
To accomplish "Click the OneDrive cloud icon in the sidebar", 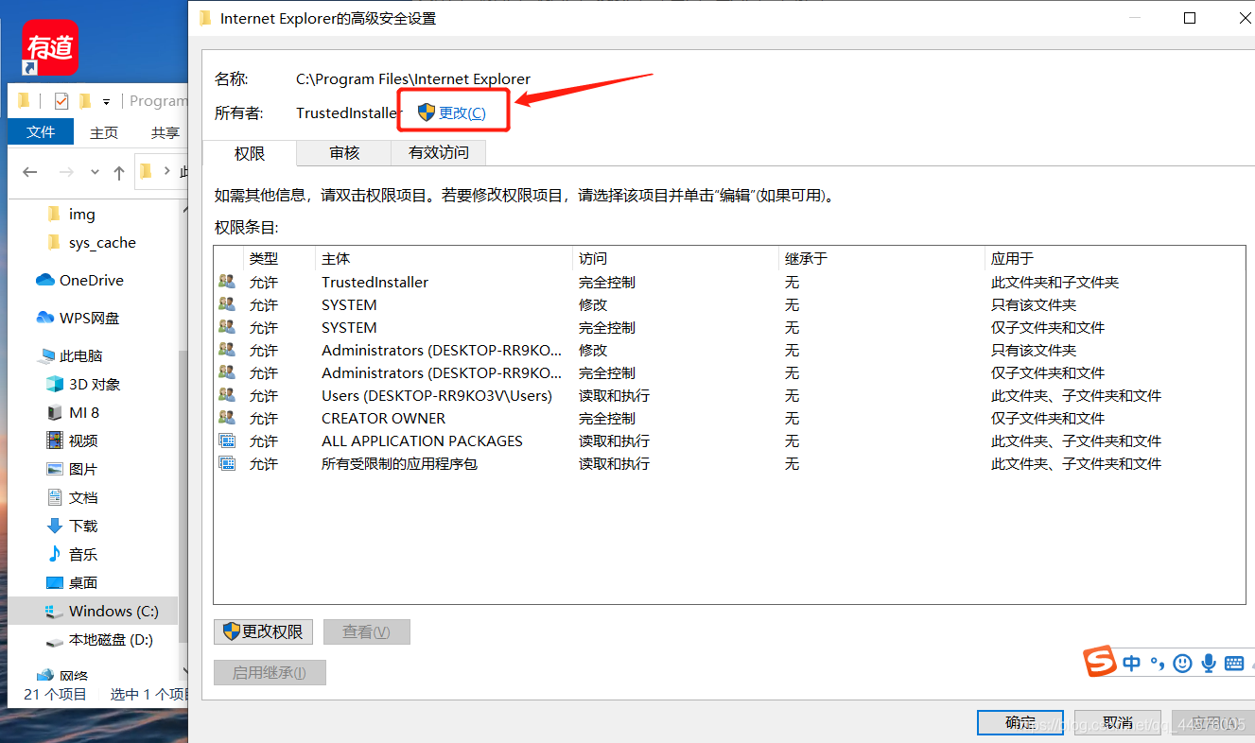I will pyautogui.click(x=44, y=280).
